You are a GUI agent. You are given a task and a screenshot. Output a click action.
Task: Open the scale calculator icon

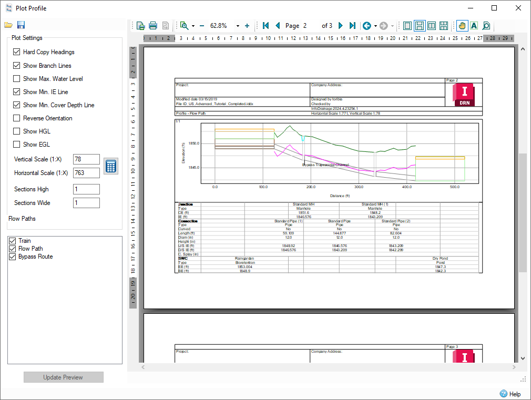point(111,166)
